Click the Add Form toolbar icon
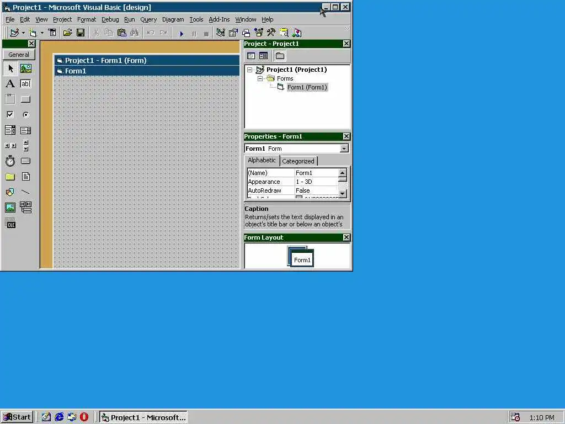 (x=33, y=33)
